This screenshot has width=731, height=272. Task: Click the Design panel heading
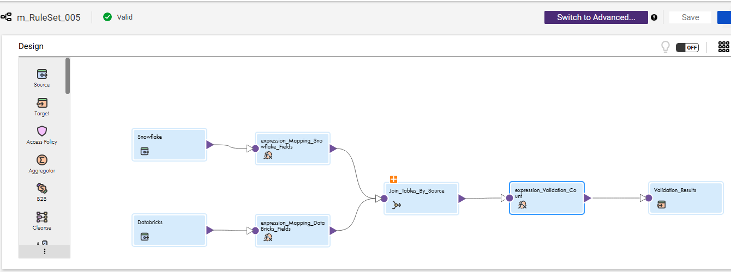[x=31, y=46]
